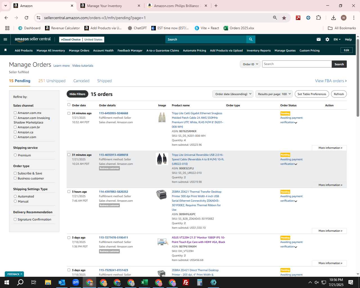Image resolution: width=360 pixels, height=288 pixels.
Task: Check the Subscribe & Save order type
Action: pos(15,173)
